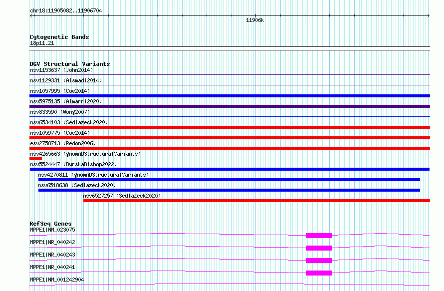Click the right arrow of the ruler
Screen dimensions: 444x291
point(429,16)
